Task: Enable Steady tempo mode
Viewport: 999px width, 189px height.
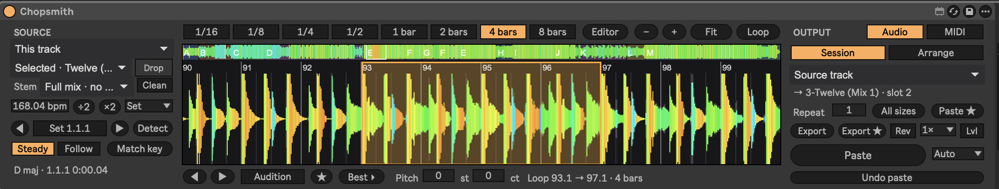Action: click(32, 149)
